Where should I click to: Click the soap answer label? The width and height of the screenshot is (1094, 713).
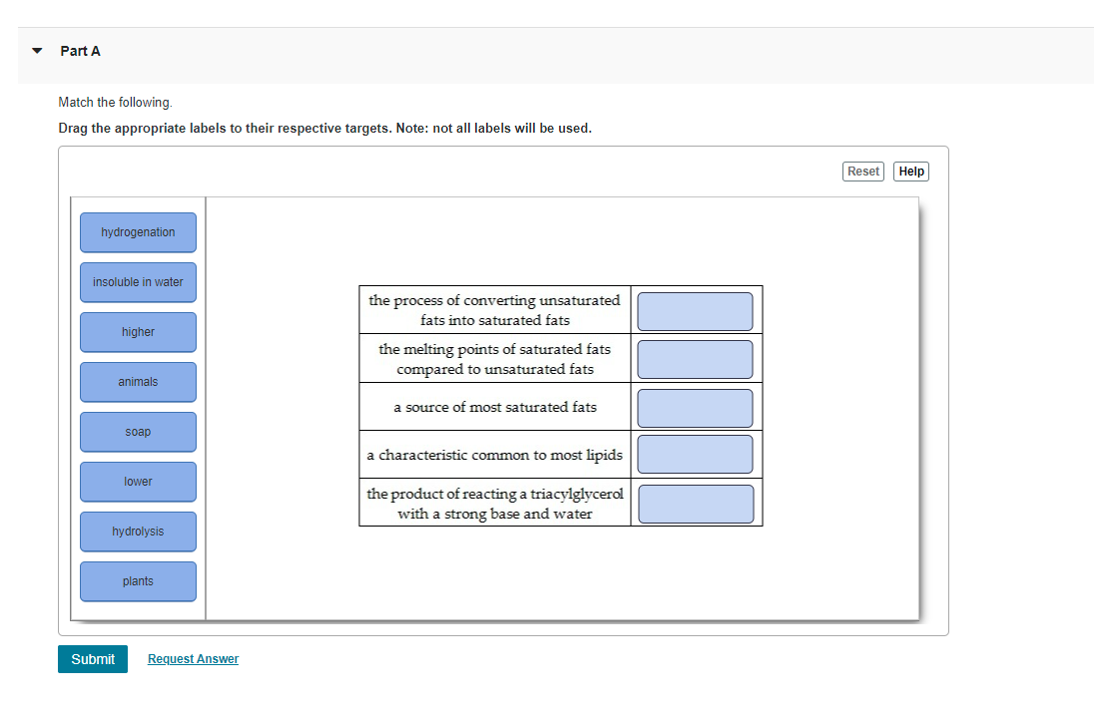(x=138, y=432)
